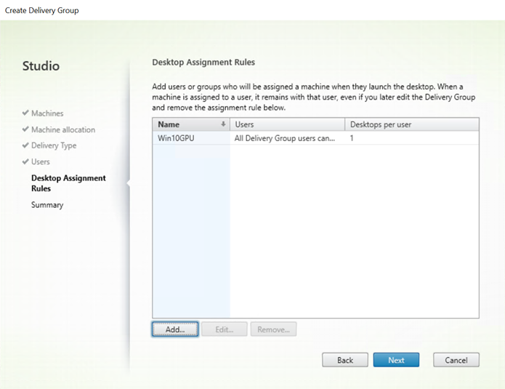Jump to the Users step in sidebar
The image size is (505, 389).
(x=40, y=162)
